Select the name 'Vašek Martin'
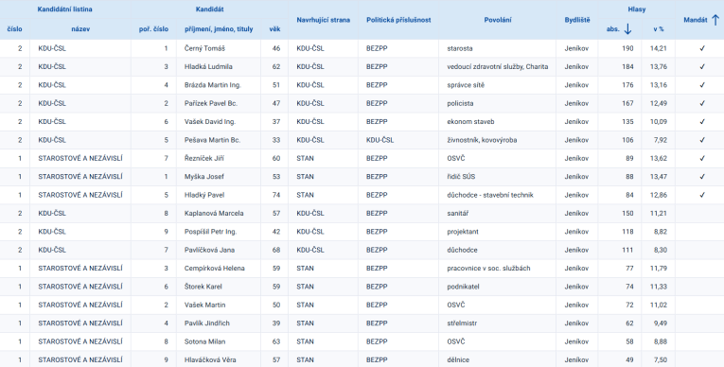Viewport: 724px width, 367px height. (204, 305)
